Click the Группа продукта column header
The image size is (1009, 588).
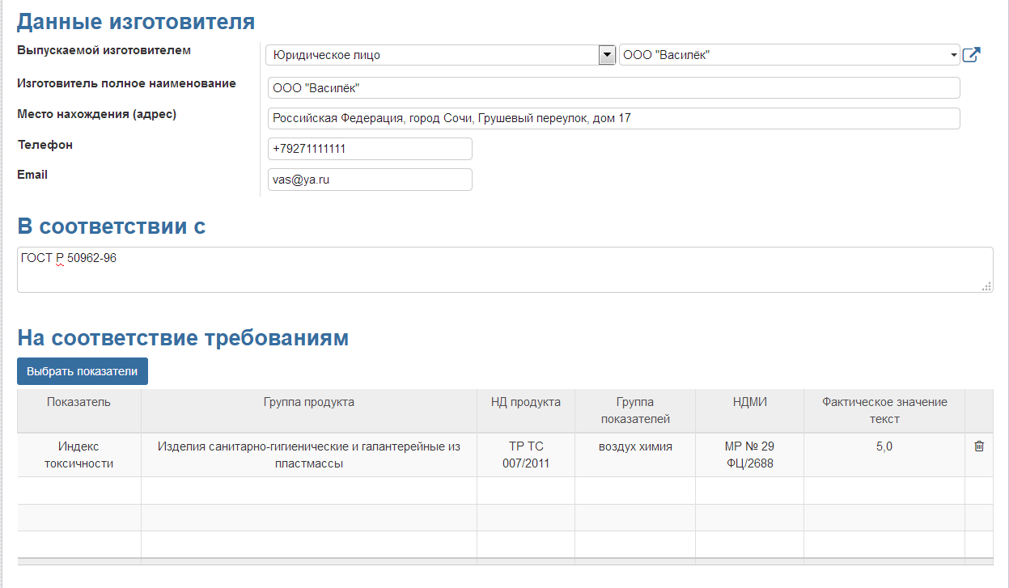[308, 402]
